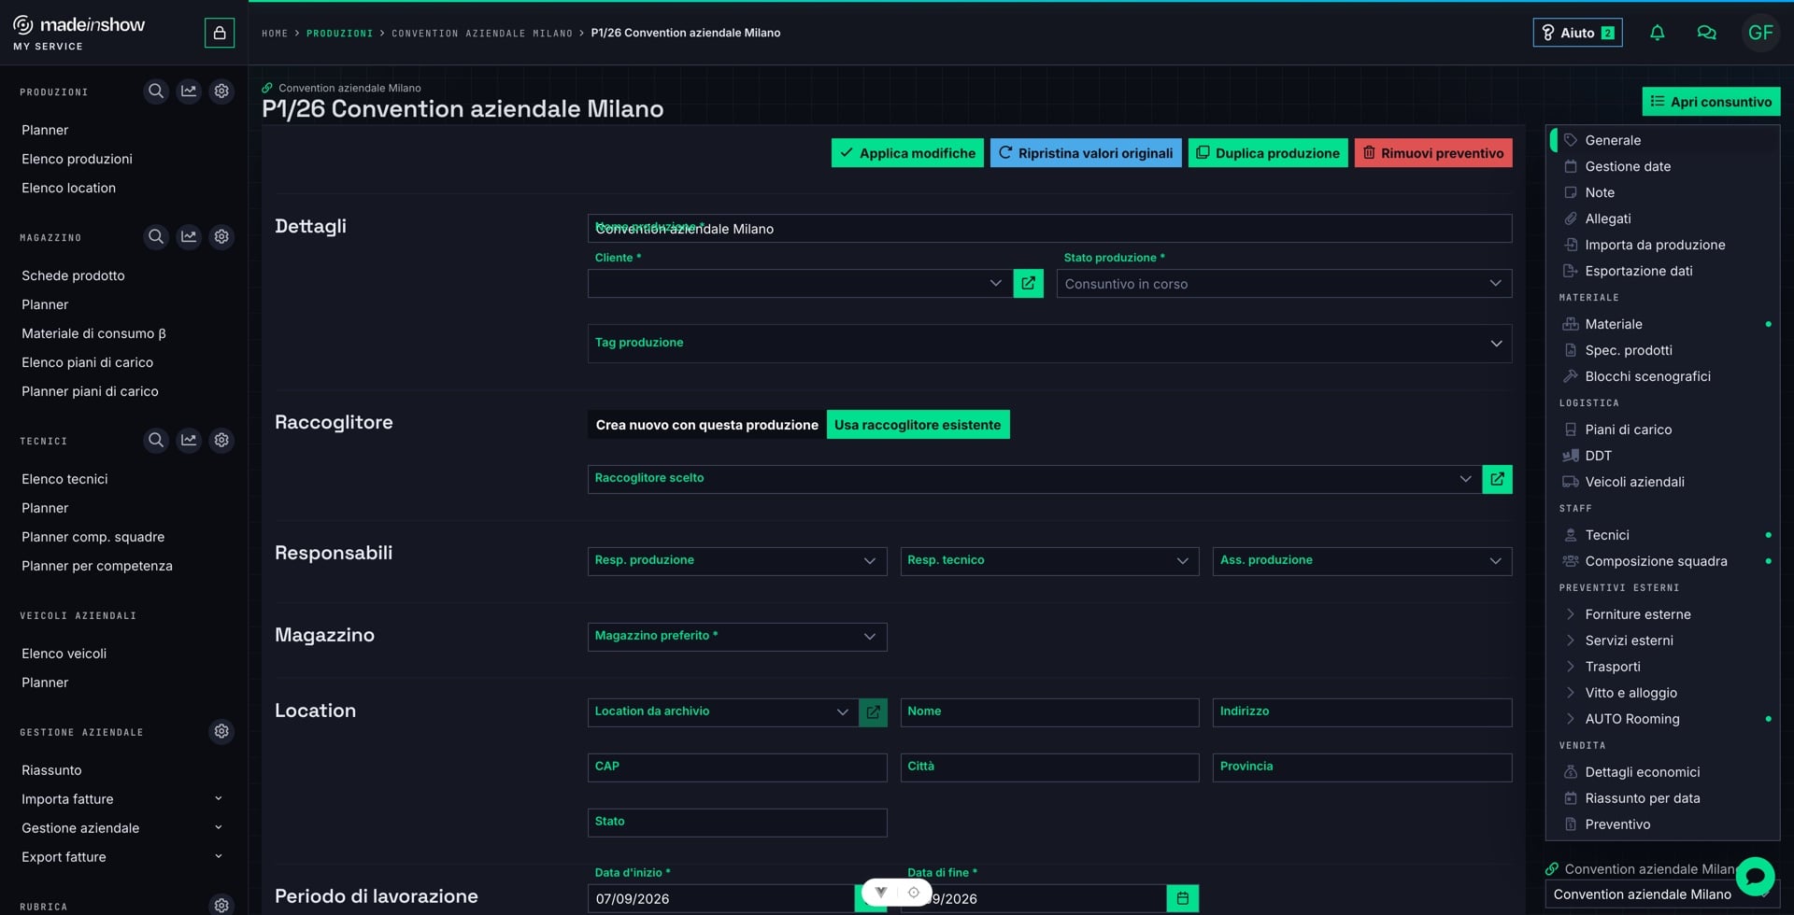Image resolution: width=1794 pixels, height=915 pixels.
Task: Open Produzioni settings gear
Action: click(221, 91)
